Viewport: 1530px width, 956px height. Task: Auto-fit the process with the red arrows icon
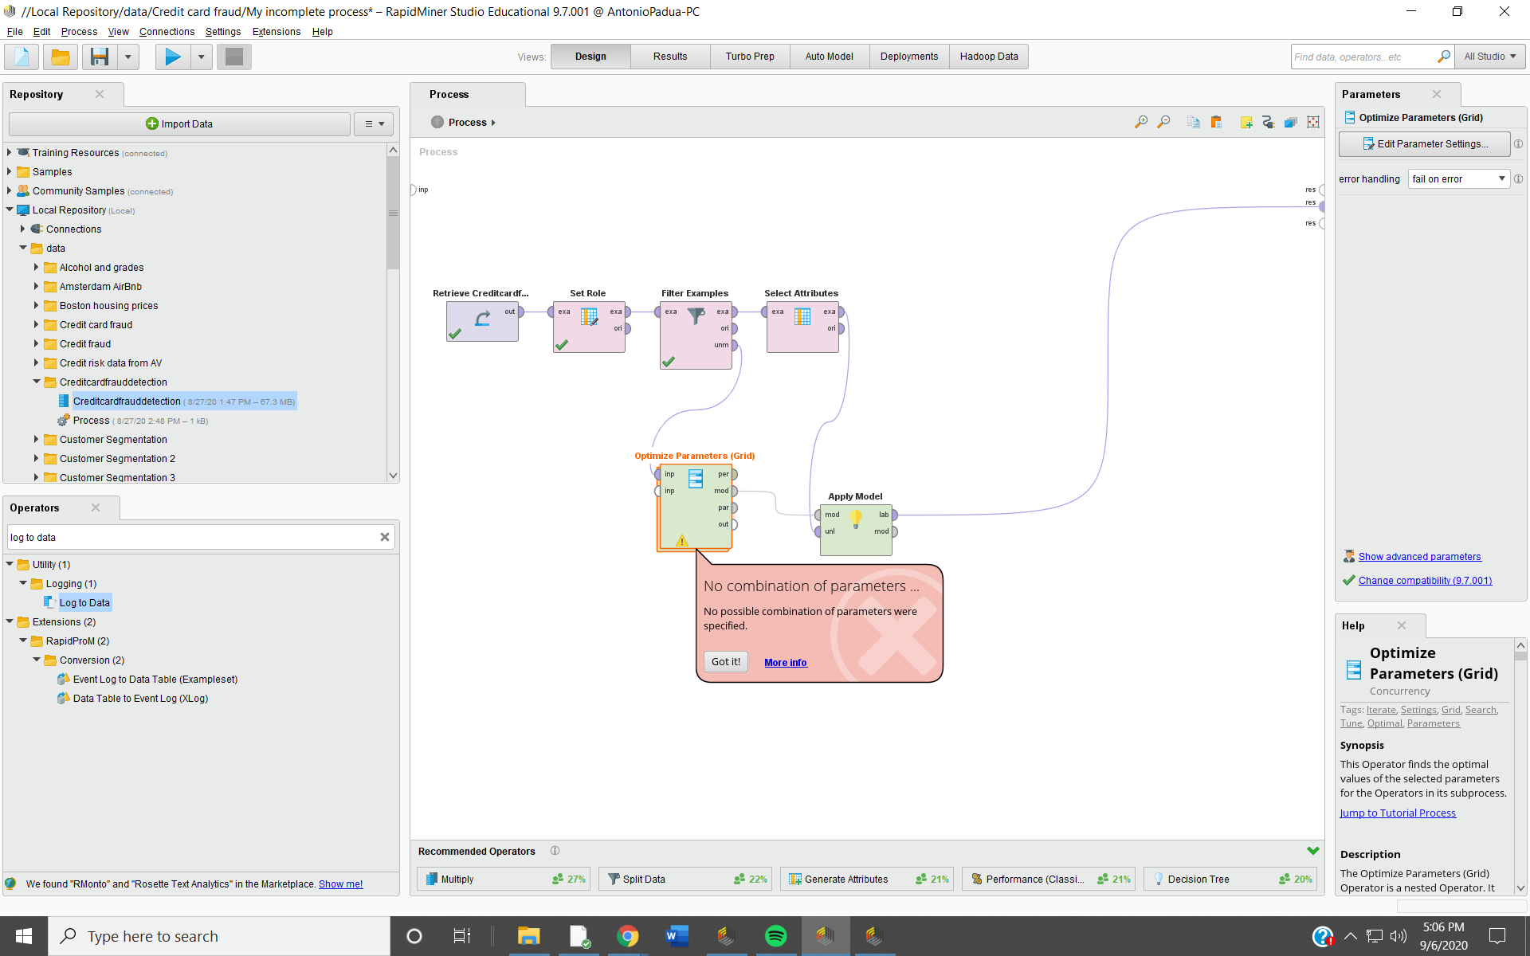(1313, 122)
